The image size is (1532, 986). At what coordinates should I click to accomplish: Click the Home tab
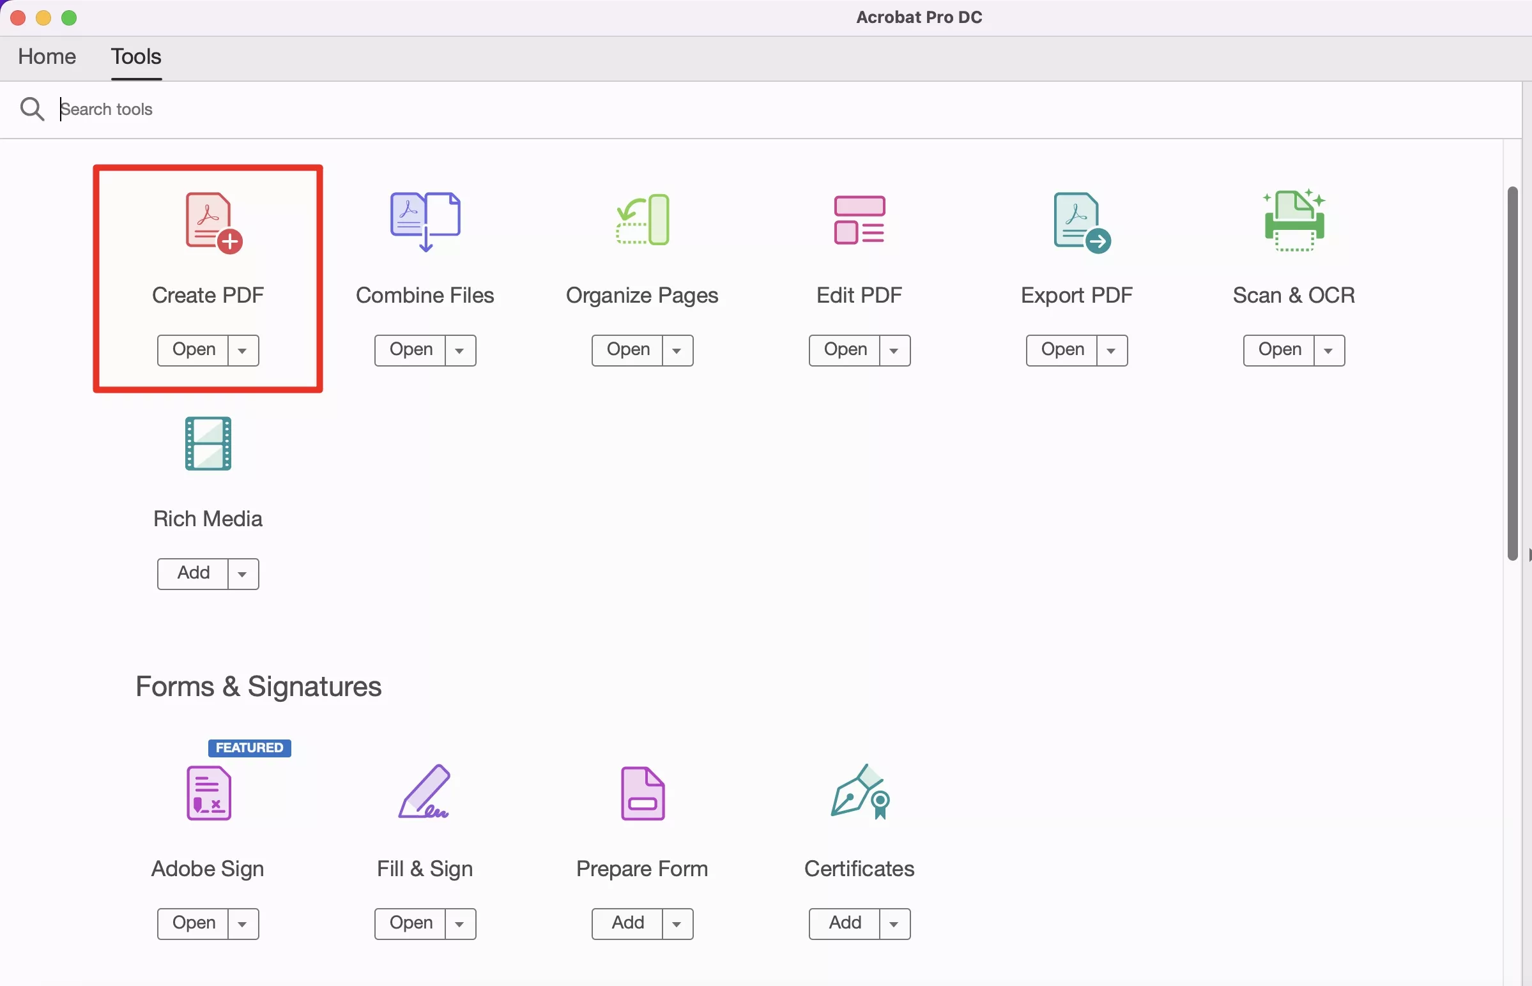[x=47, y=56]
